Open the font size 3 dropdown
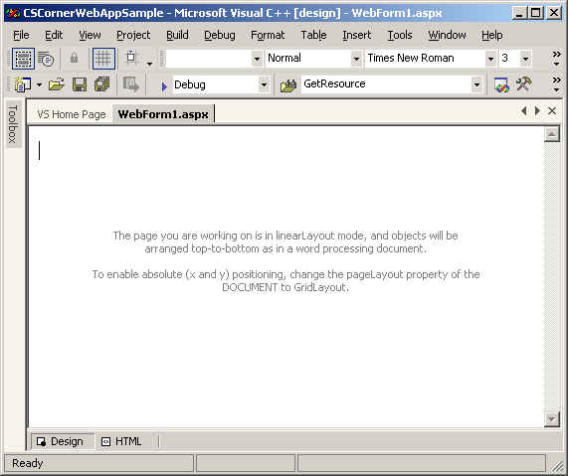568x476 pixels. point(525,59)
